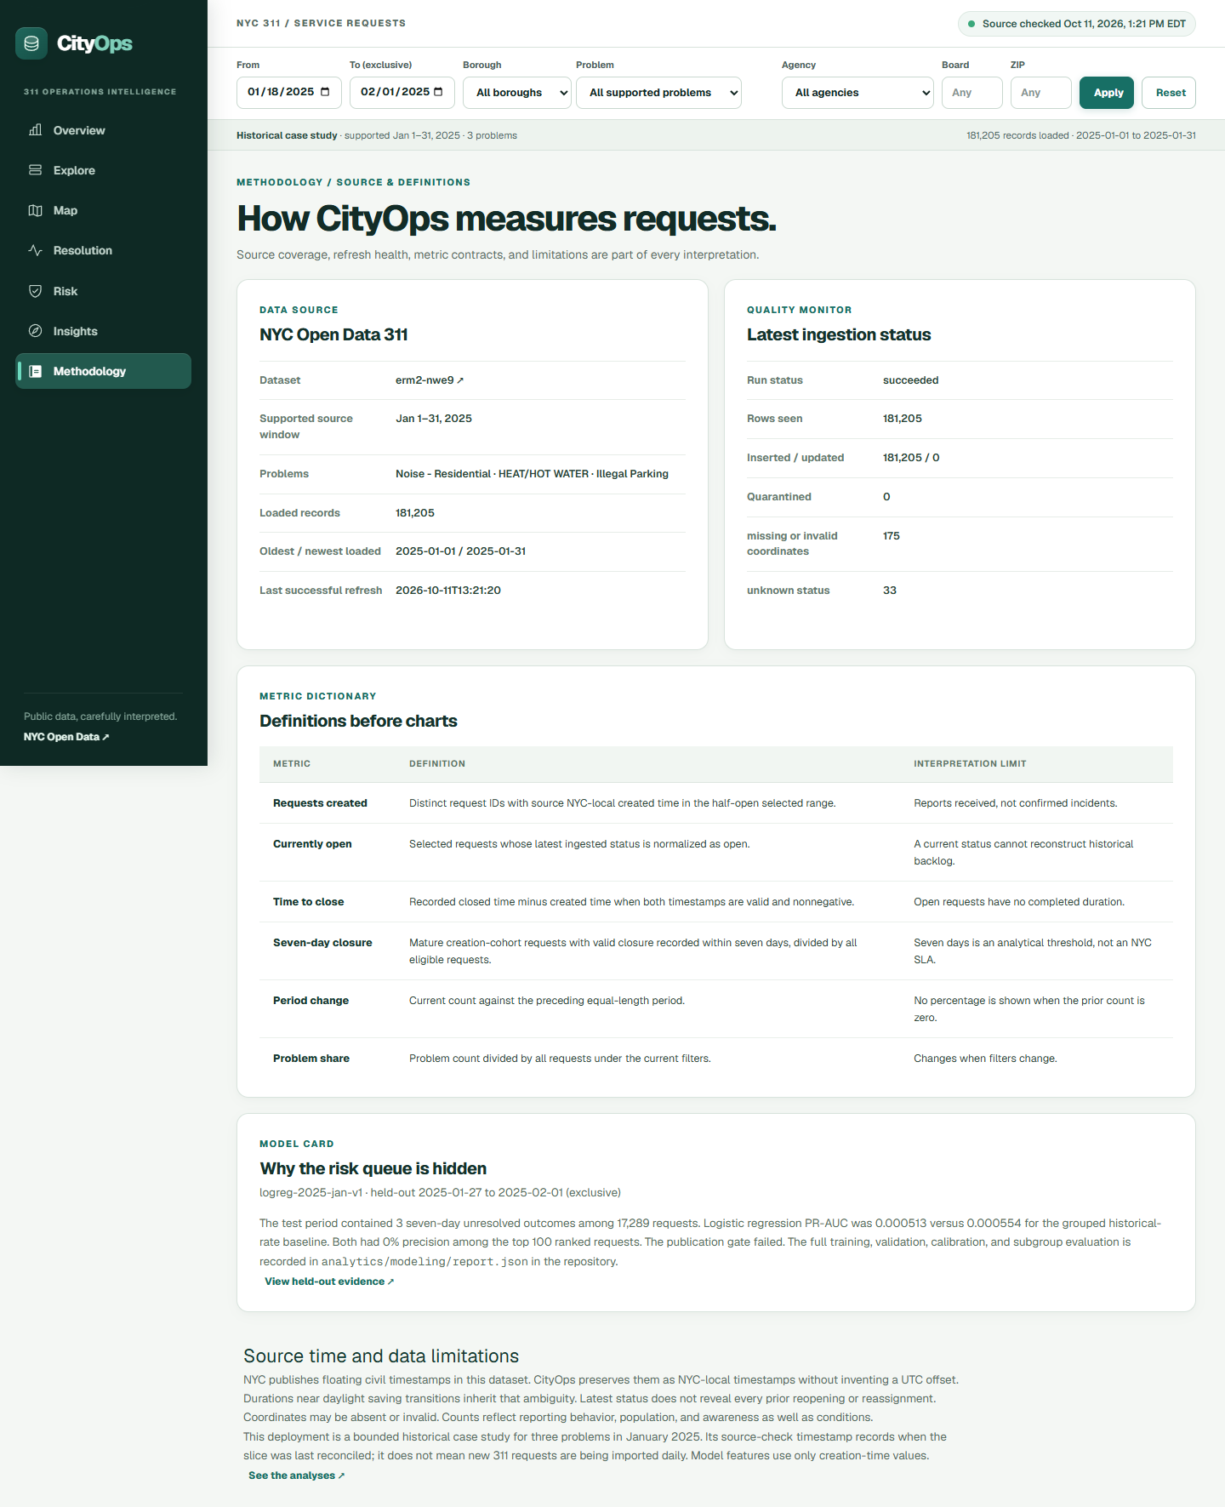
Task: Click the 'Problem share' metric name
Action: pyautogui.click(x=311, y=1059)
